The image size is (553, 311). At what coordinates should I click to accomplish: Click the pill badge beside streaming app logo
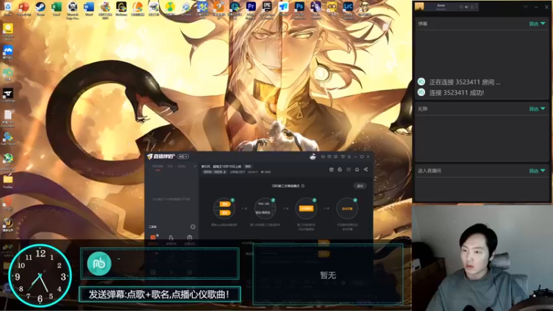(182, 157)
